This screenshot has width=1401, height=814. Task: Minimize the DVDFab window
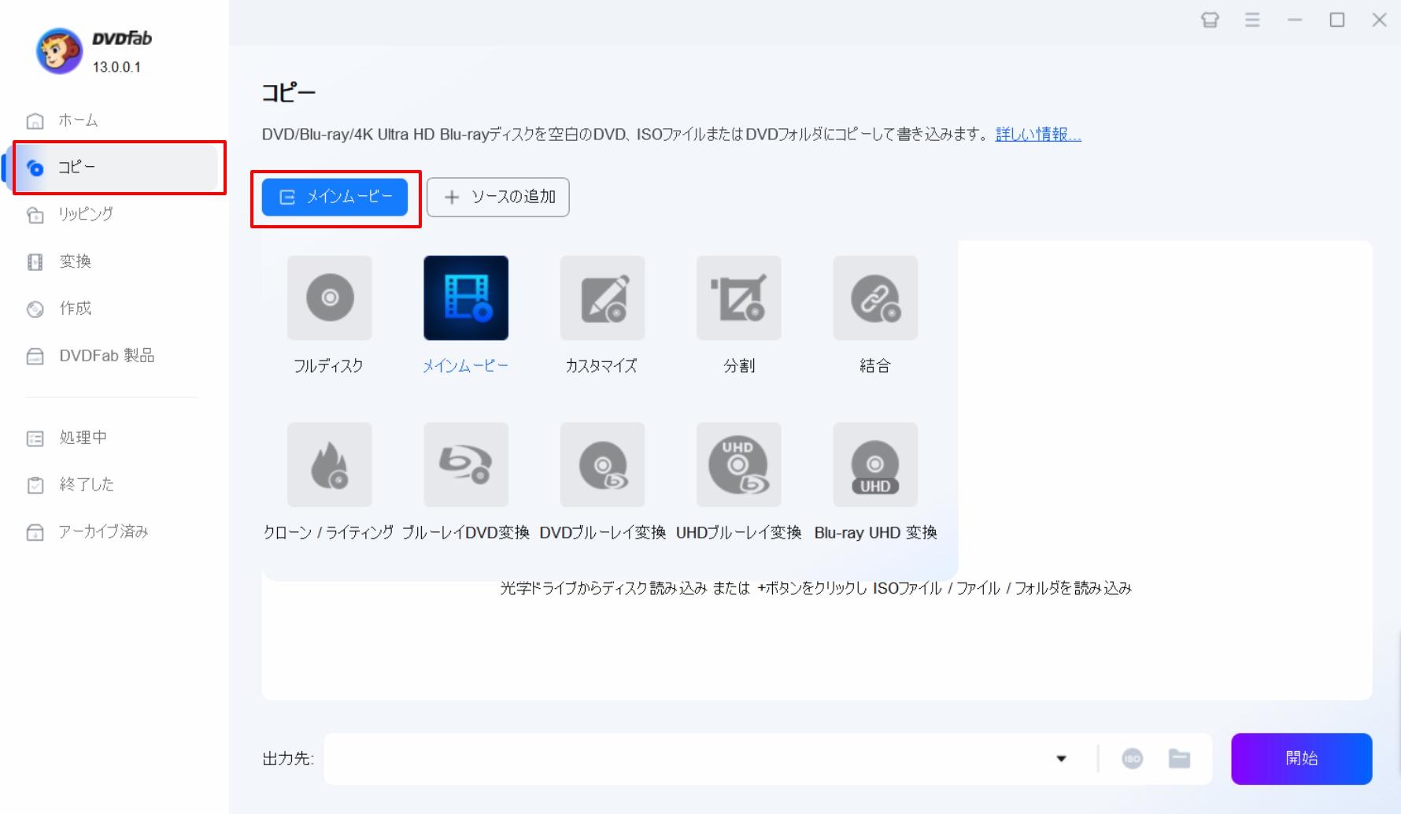click(1295, 20)
